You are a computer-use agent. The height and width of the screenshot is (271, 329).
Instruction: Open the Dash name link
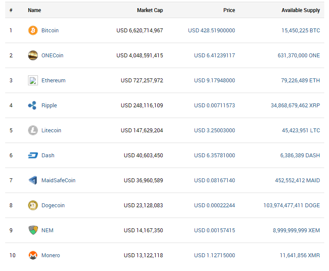coord(48,155)
